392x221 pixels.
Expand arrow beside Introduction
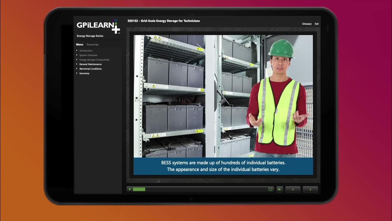pyautogui.click(x=77, y=51)
